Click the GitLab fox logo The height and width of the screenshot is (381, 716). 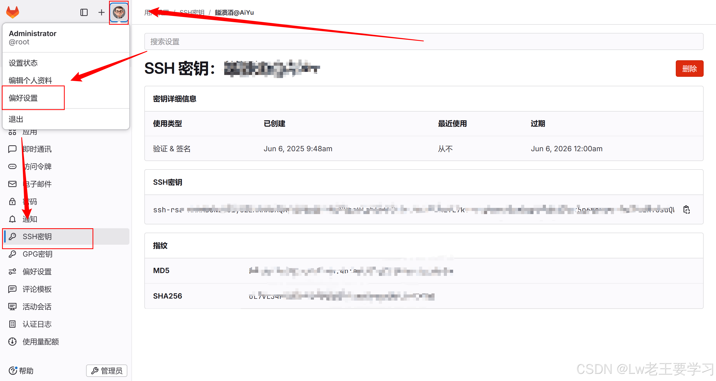[13, 12]
